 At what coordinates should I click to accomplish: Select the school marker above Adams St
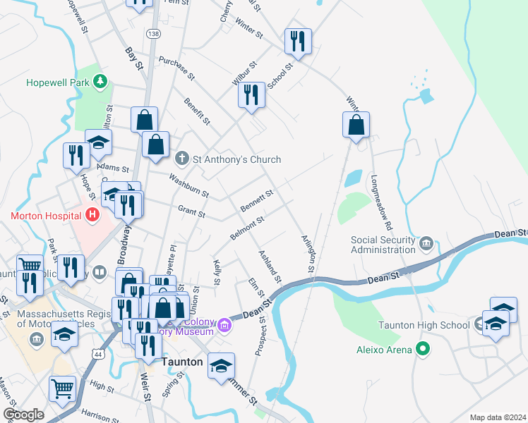pos(99,142)
